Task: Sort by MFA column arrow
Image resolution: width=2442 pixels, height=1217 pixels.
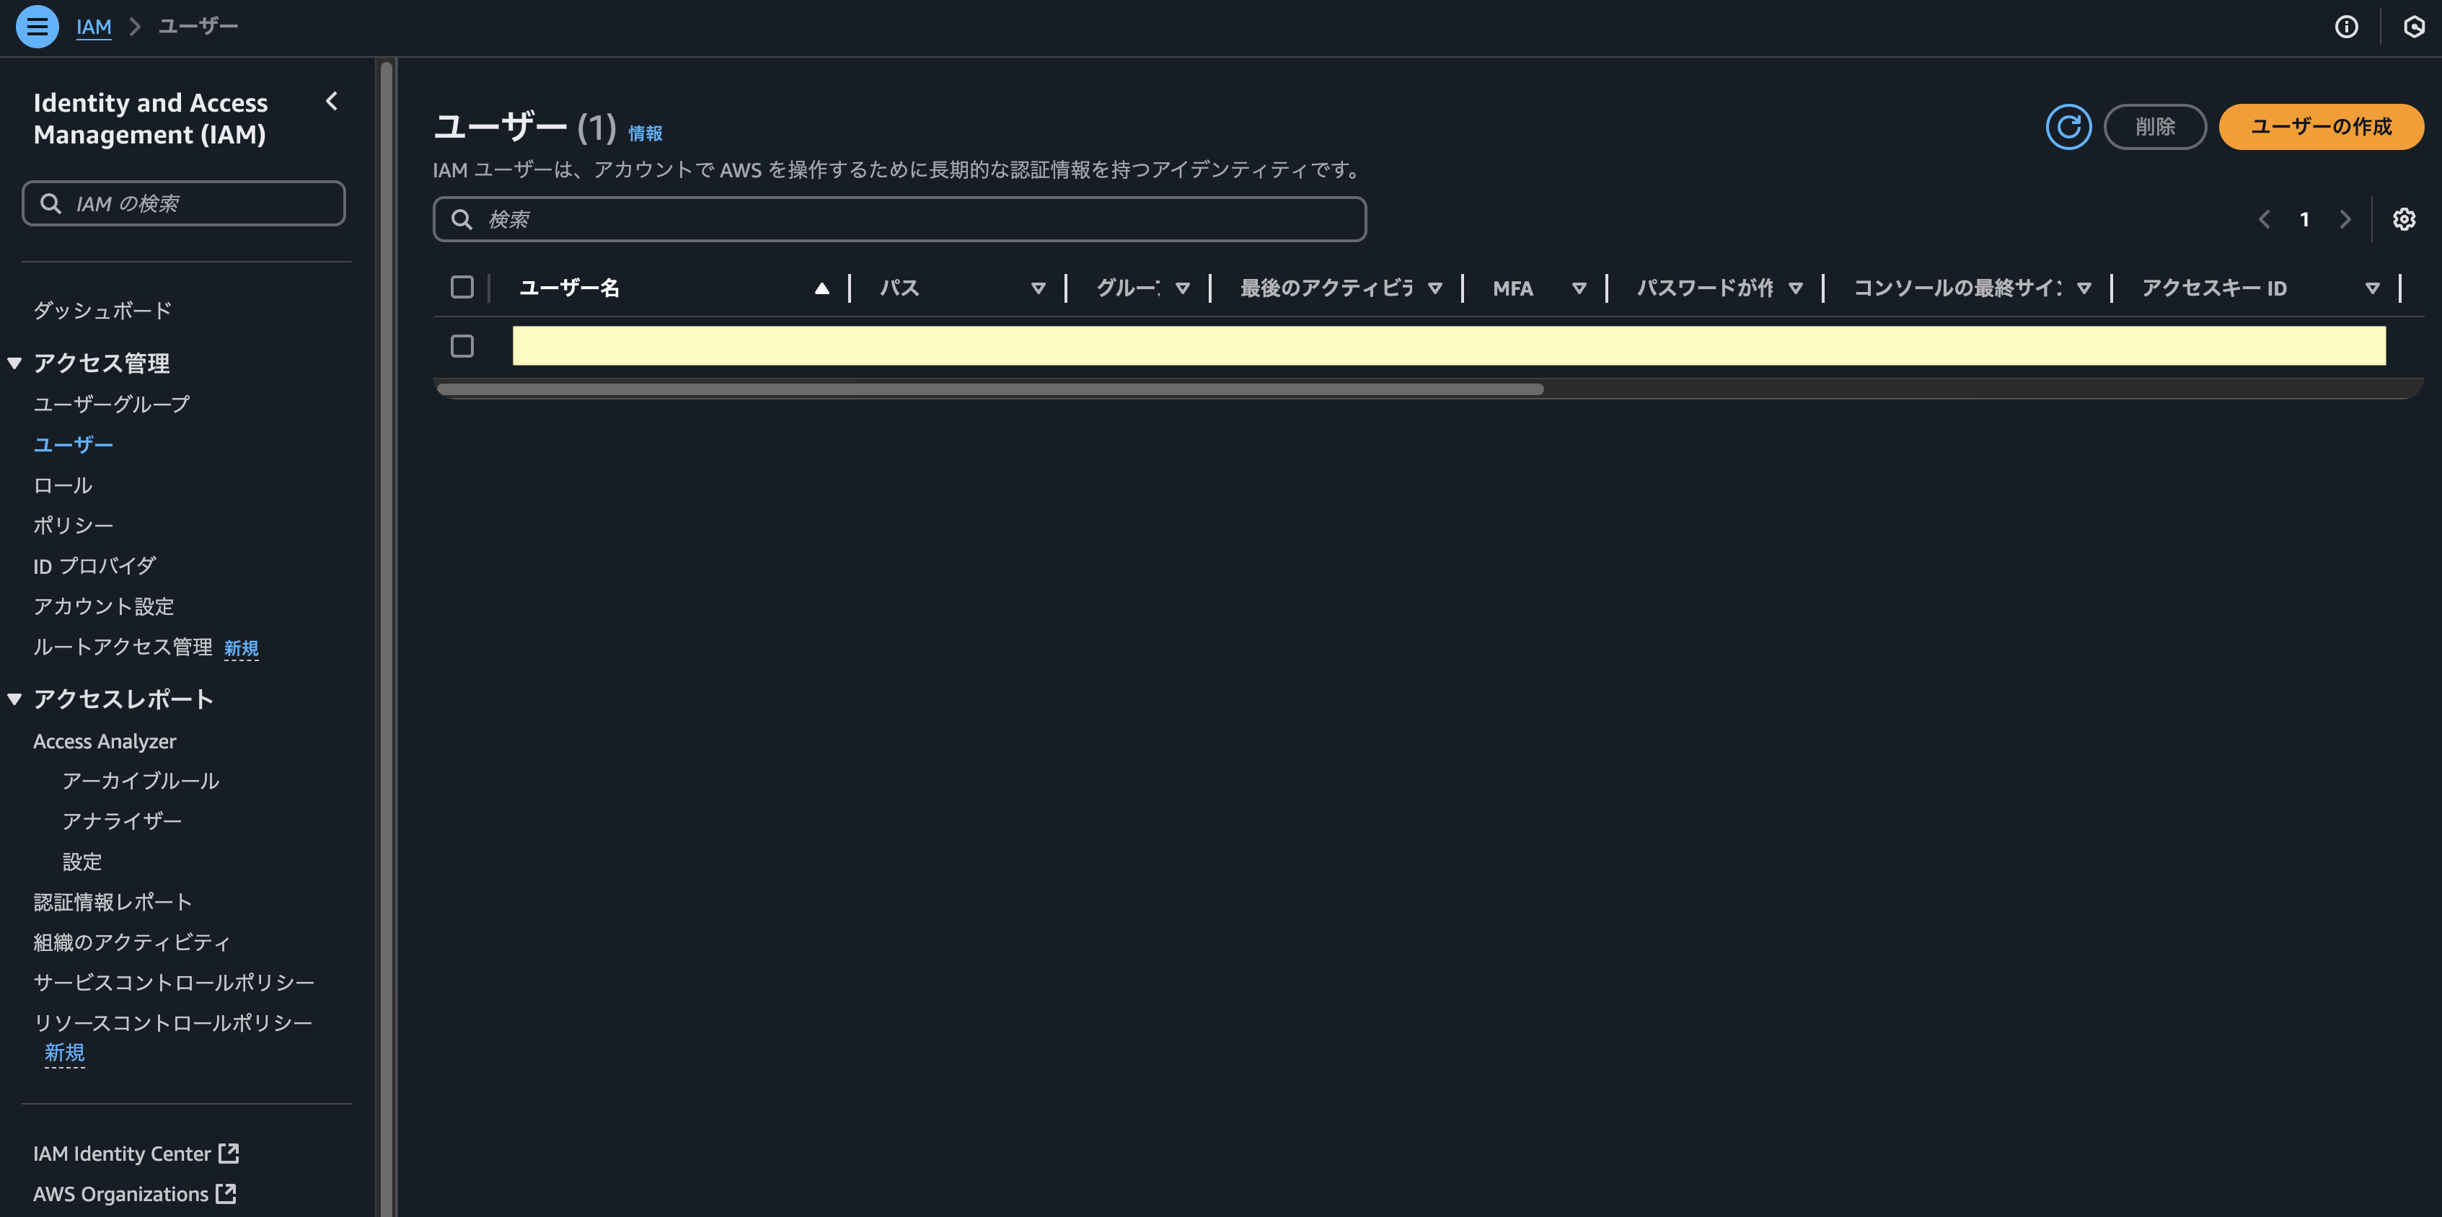Action: coord(1579,288)
